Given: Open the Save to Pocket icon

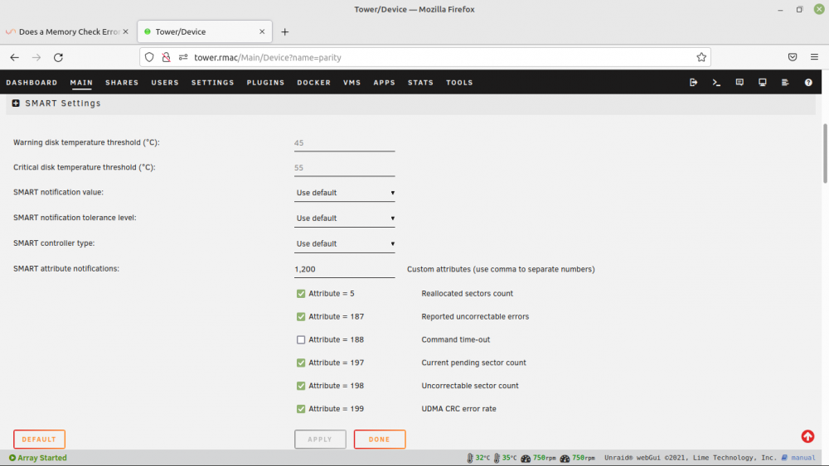Looking at the screenshot, I should [792, 57].
